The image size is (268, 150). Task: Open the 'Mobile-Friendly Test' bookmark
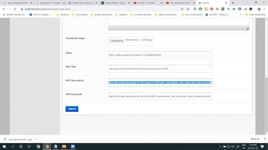pyautogui.click(x=15, y=15)
